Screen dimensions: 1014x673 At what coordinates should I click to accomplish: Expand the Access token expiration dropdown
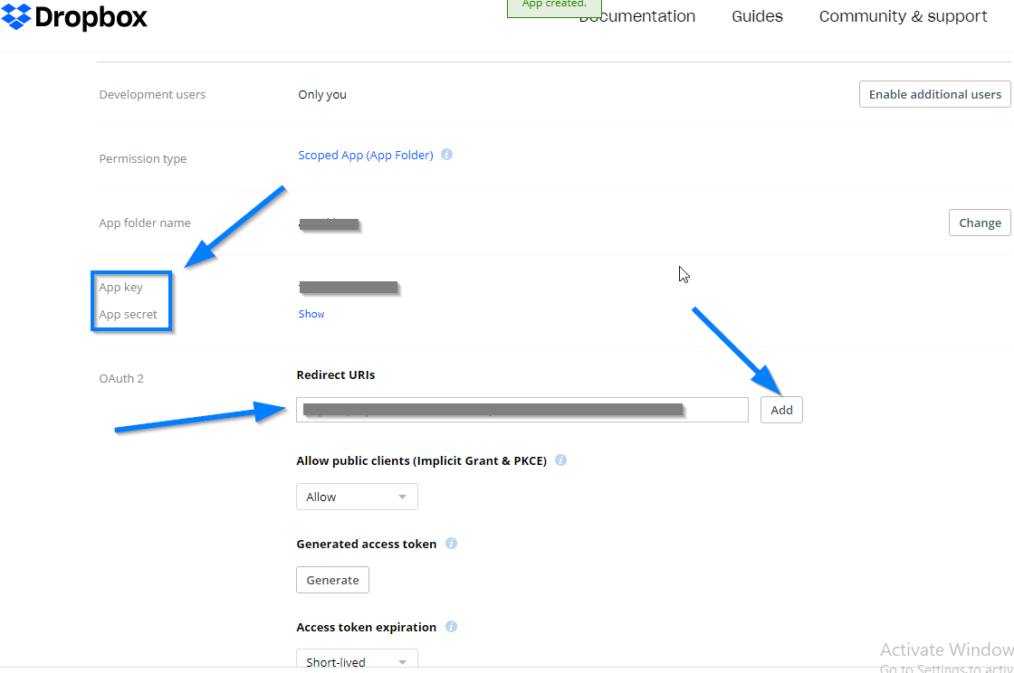click(x=357, y=661)
